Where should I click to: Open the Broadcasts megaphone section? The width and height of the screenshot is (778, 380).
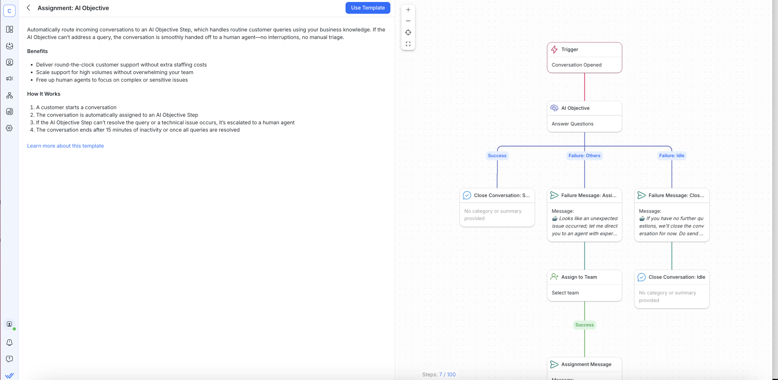pos(9,78)
